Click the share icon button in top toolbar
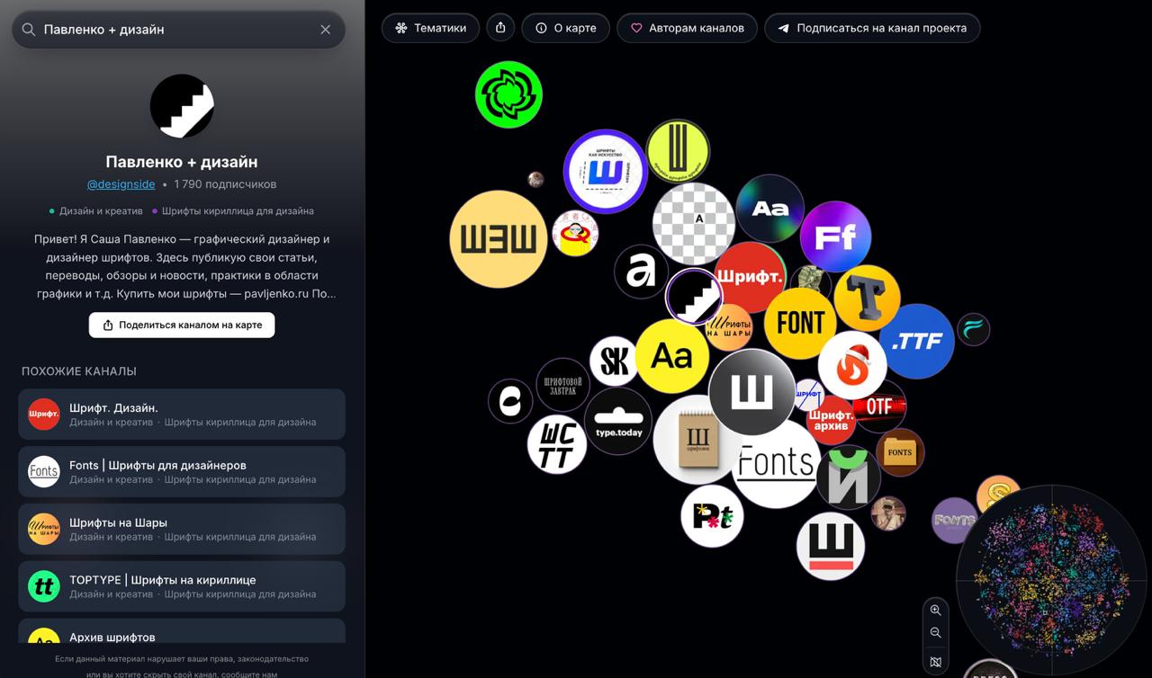This screenshot has height=678, width=1152. 500,28
